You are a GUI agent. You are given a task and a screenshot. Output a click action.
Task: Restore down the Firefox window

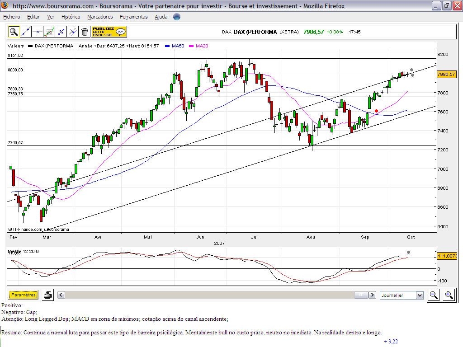pyautogui.click(x=447, y=5)
